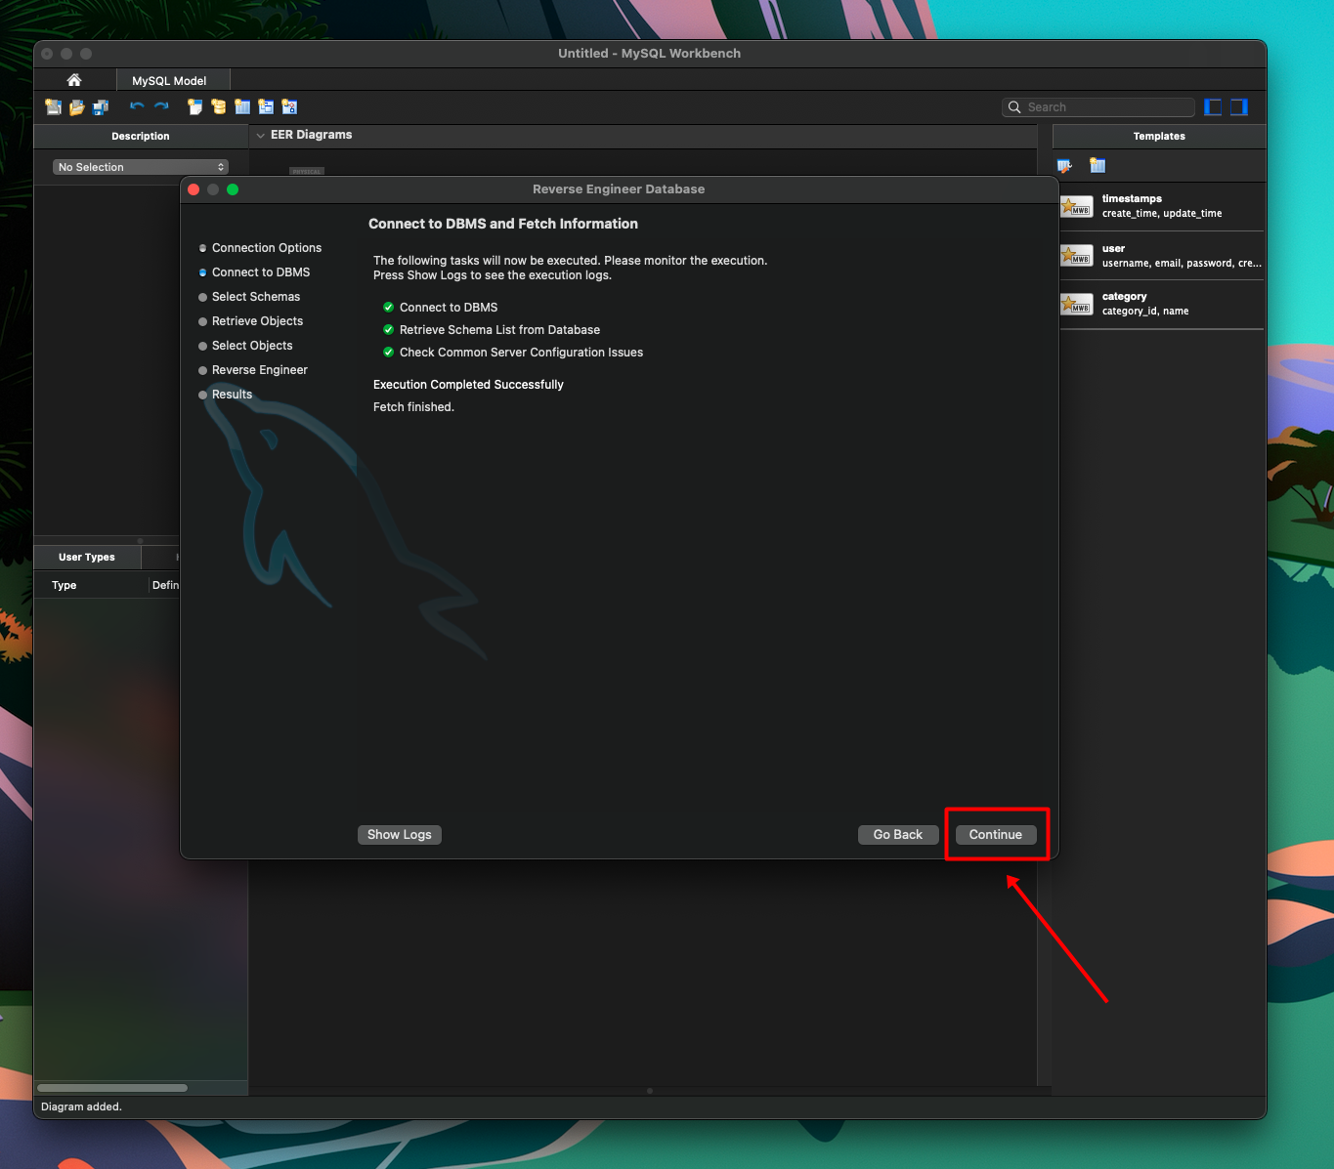Viewport: 1334px width, 1169px height.
Task: Click the new model document toolbar icon
Action: click(x=54, y=106)
